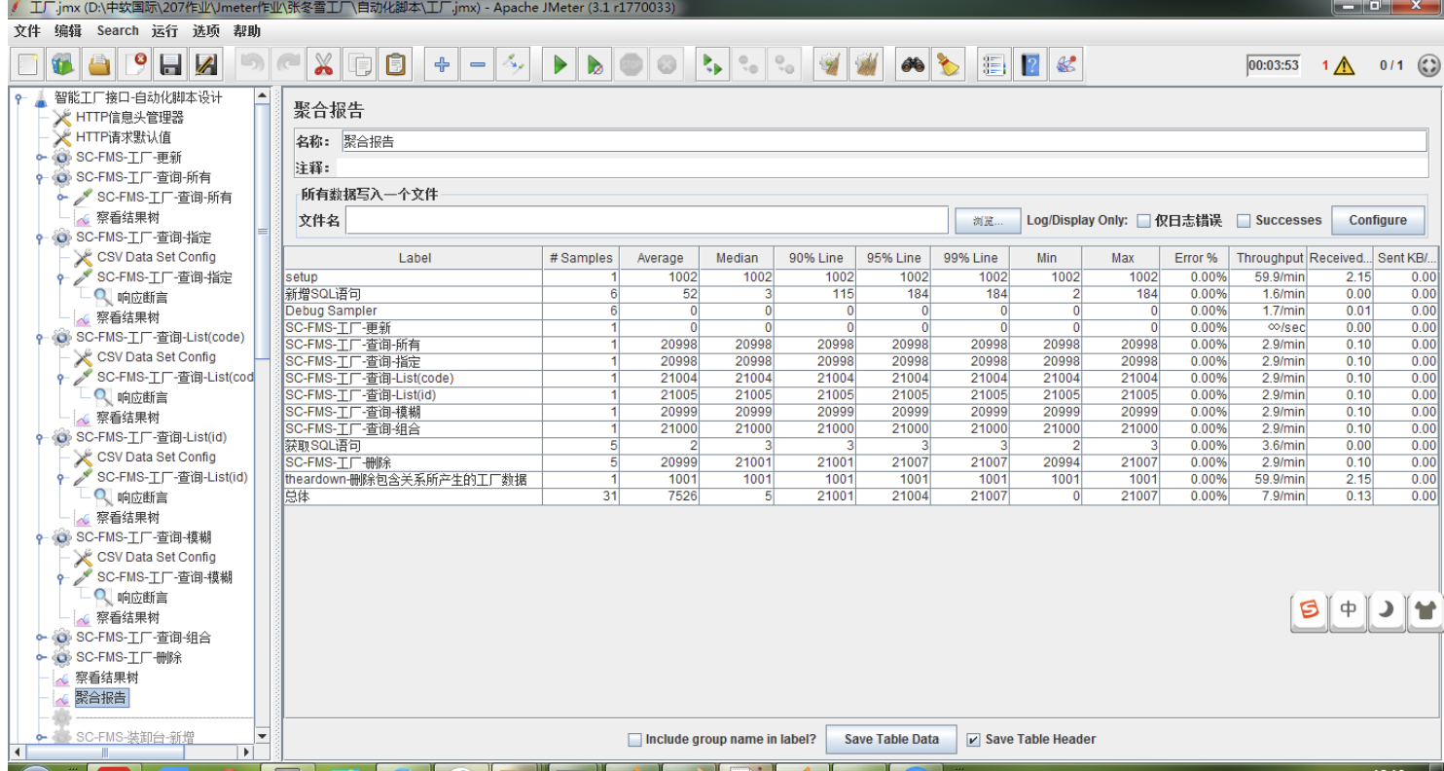
Task: Click the Configure button
Action: (x=1378, y=220)
